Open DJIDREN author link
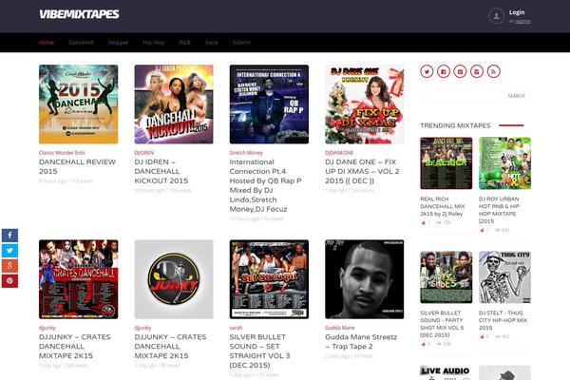 [x=144, y=153]
